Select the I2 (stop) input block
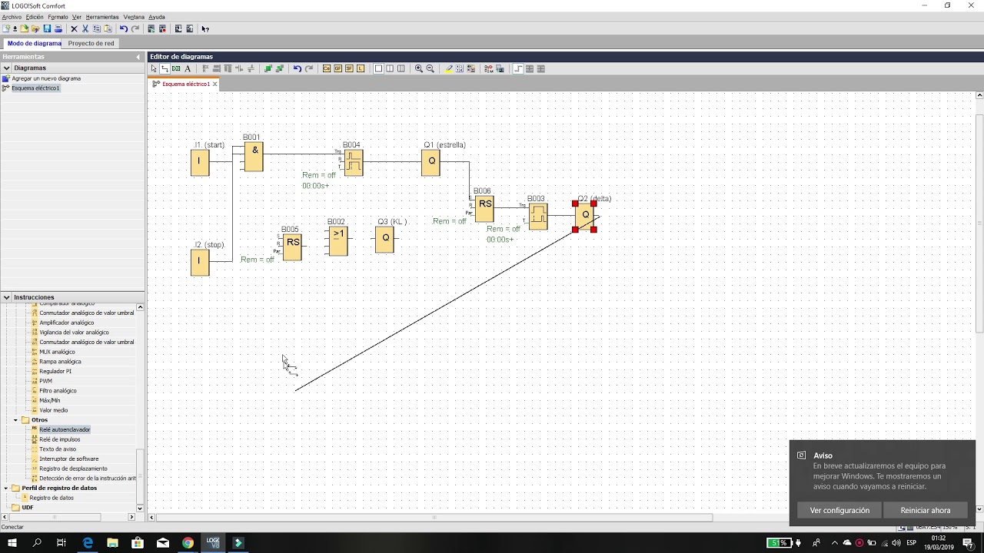984x553 pixels. click(200, 262)
